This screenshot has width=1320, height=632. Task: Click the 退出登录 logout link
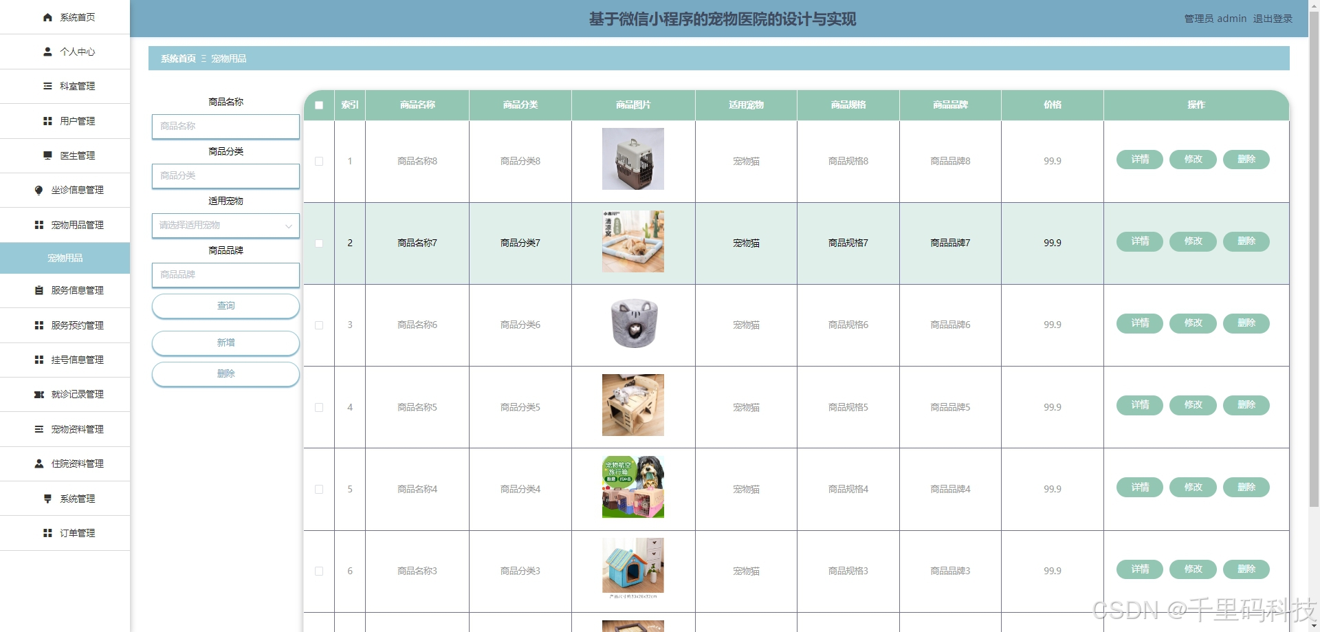click(x=1273, y=19)
